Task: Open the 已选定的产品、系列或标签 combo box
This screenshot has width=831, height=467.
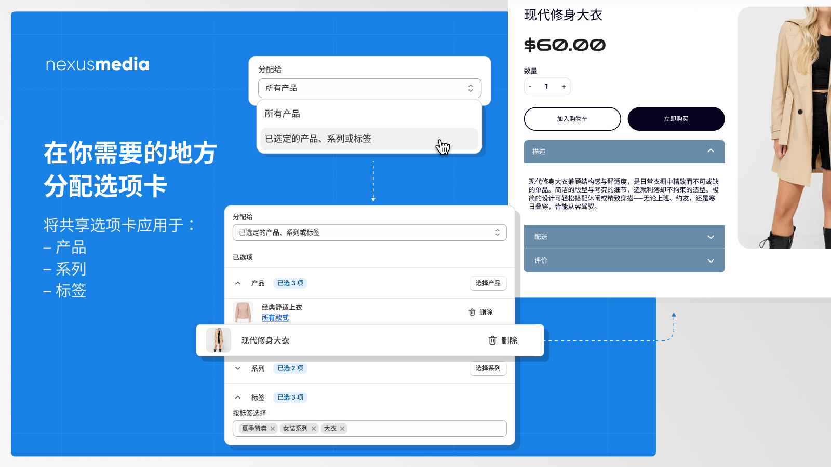Action: 369,232
